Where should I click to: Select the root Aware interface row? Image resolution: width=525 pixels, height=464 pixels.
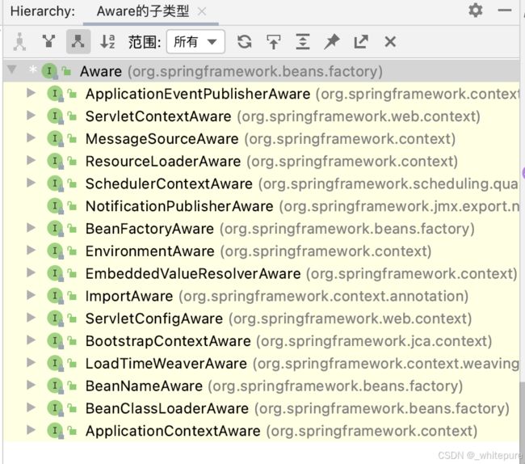tap(261, 71)
